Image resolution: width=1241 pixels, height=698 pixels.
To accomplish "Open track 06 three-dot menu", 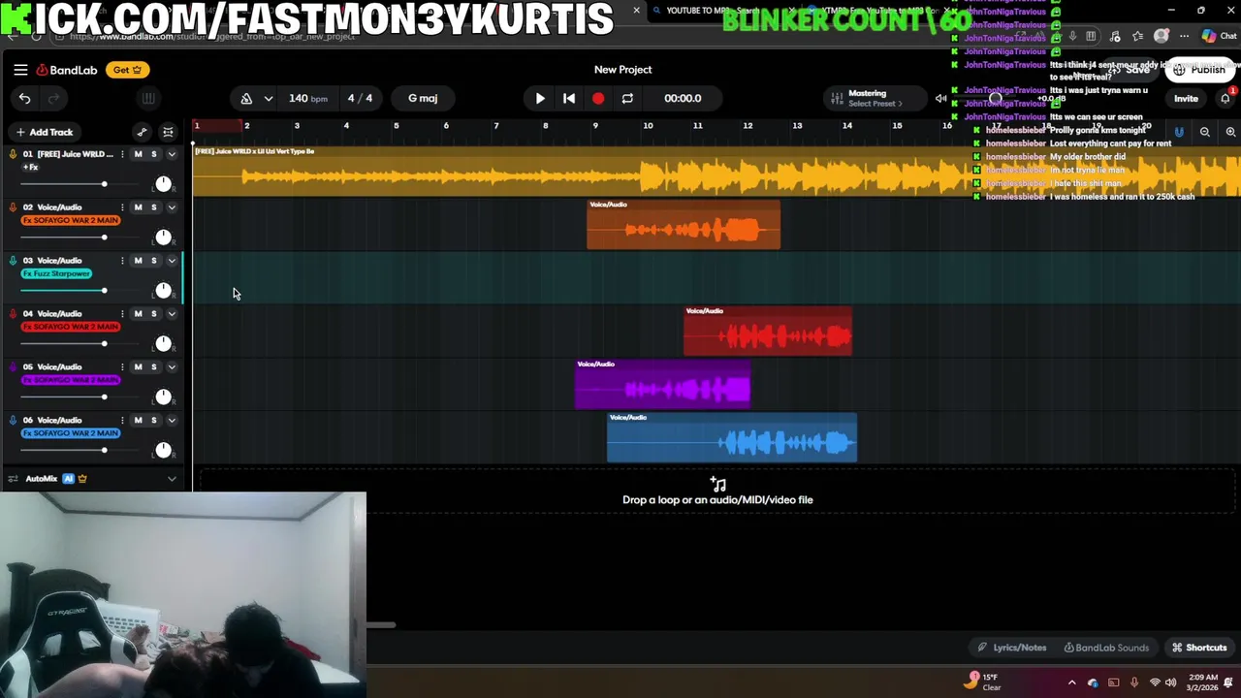I will (x=122, y=421).
